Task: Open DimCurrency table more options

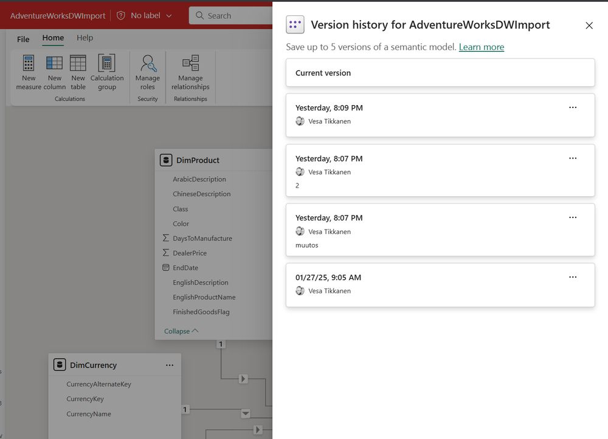Action: tap(170, 365)
